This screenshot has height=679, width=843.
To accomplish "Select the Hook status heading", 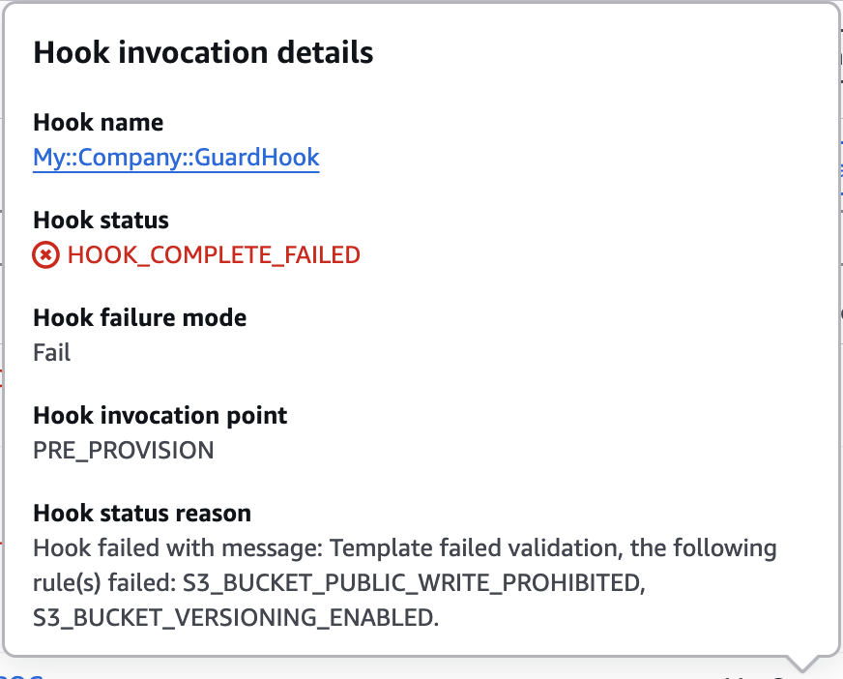I will [101, 220].
